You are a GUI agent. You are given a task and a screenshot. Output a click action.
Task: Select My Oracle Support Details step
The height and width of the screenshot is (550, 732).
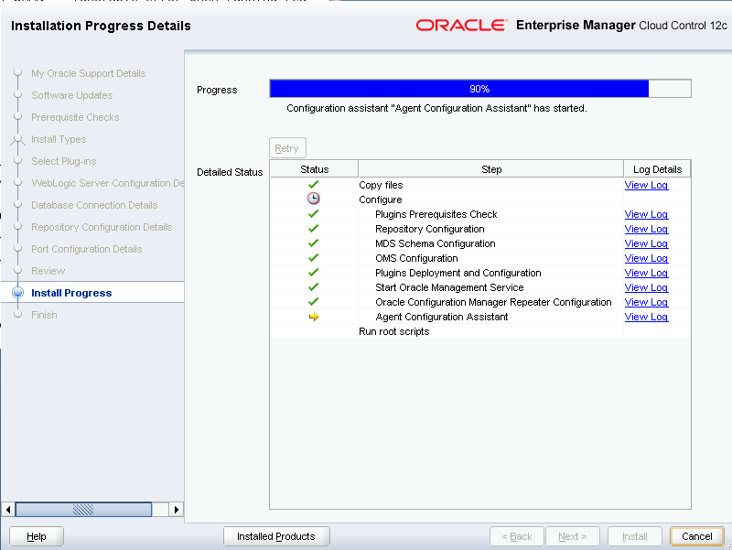88,73
